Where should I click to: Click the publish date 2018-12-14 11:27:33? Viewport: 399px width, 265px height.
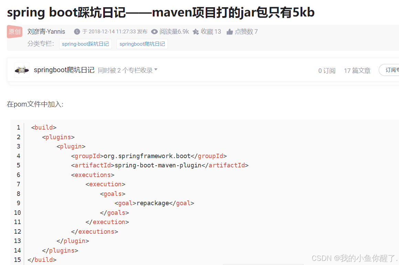(112, 32)
